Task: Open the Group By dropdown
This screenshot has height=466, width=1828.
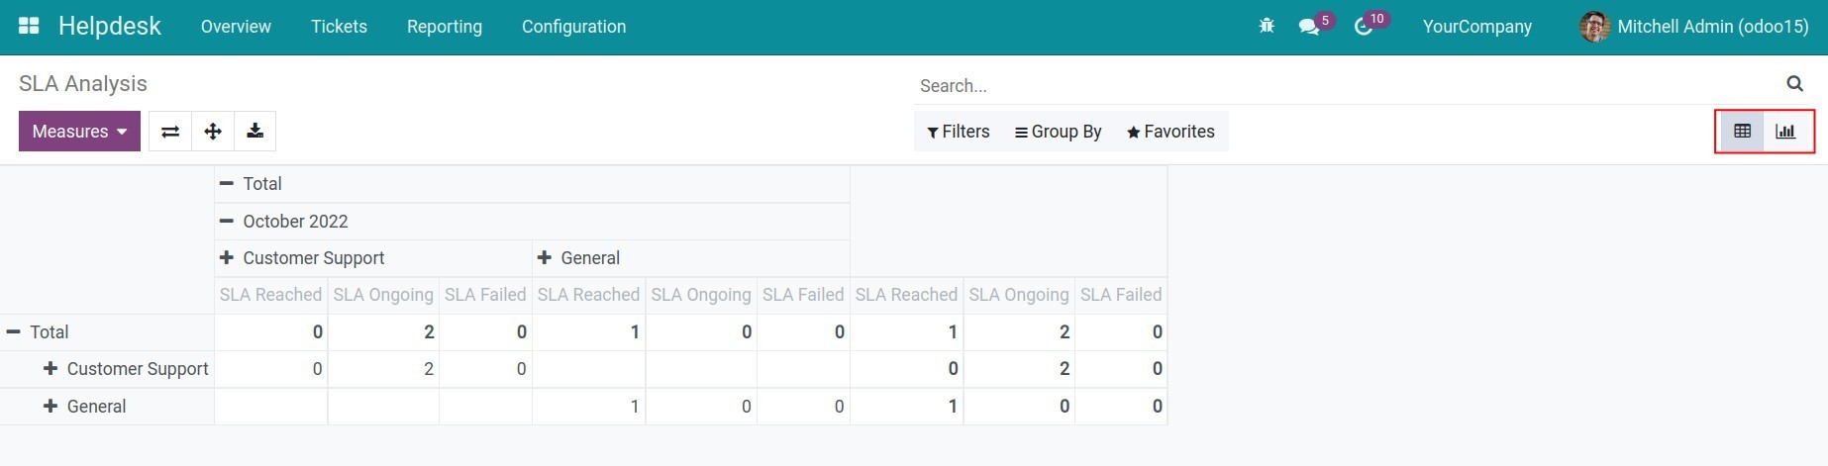Action: 1058,132
